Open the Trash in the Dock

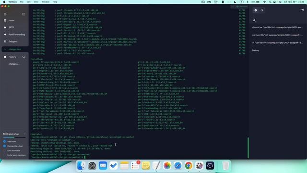tap(225, 165)
